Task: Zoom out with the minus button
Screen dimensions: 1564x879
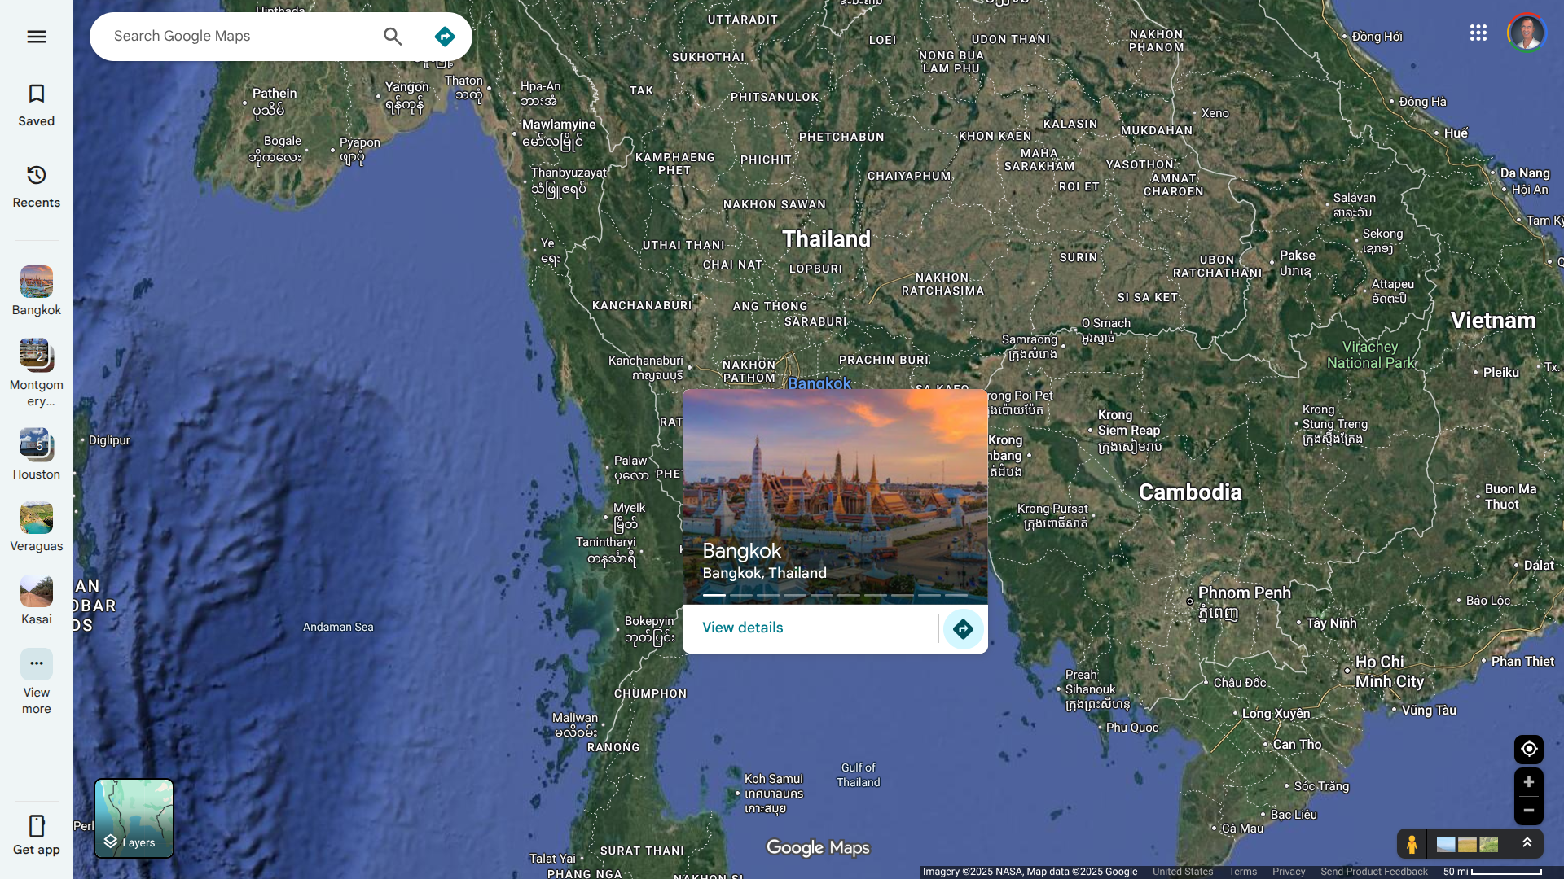Action: pyautogui.click(x=1528, y=811)
